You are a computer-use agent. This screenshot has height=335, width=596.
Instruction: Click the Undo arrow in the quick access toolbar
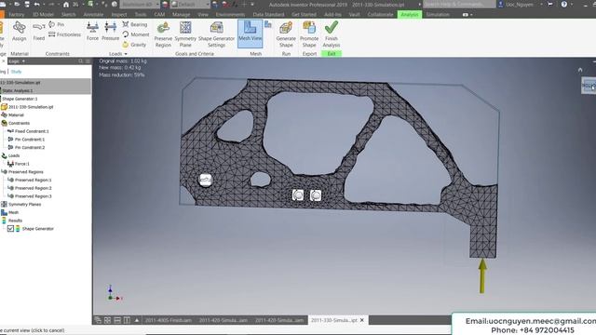point(37,5)
